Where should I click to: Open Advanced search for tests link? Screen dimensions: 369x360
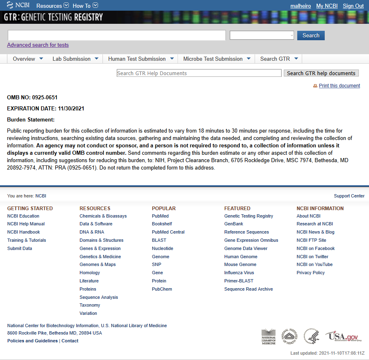38,45
